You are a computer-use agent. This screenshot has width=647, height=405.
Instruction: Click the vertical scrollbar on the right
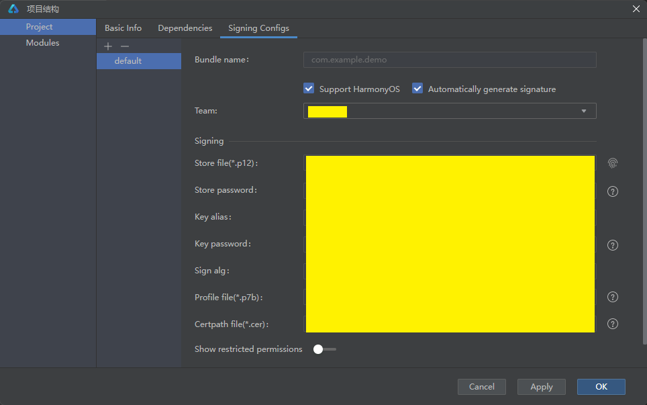pyautogui.click(x=644, y=191)
